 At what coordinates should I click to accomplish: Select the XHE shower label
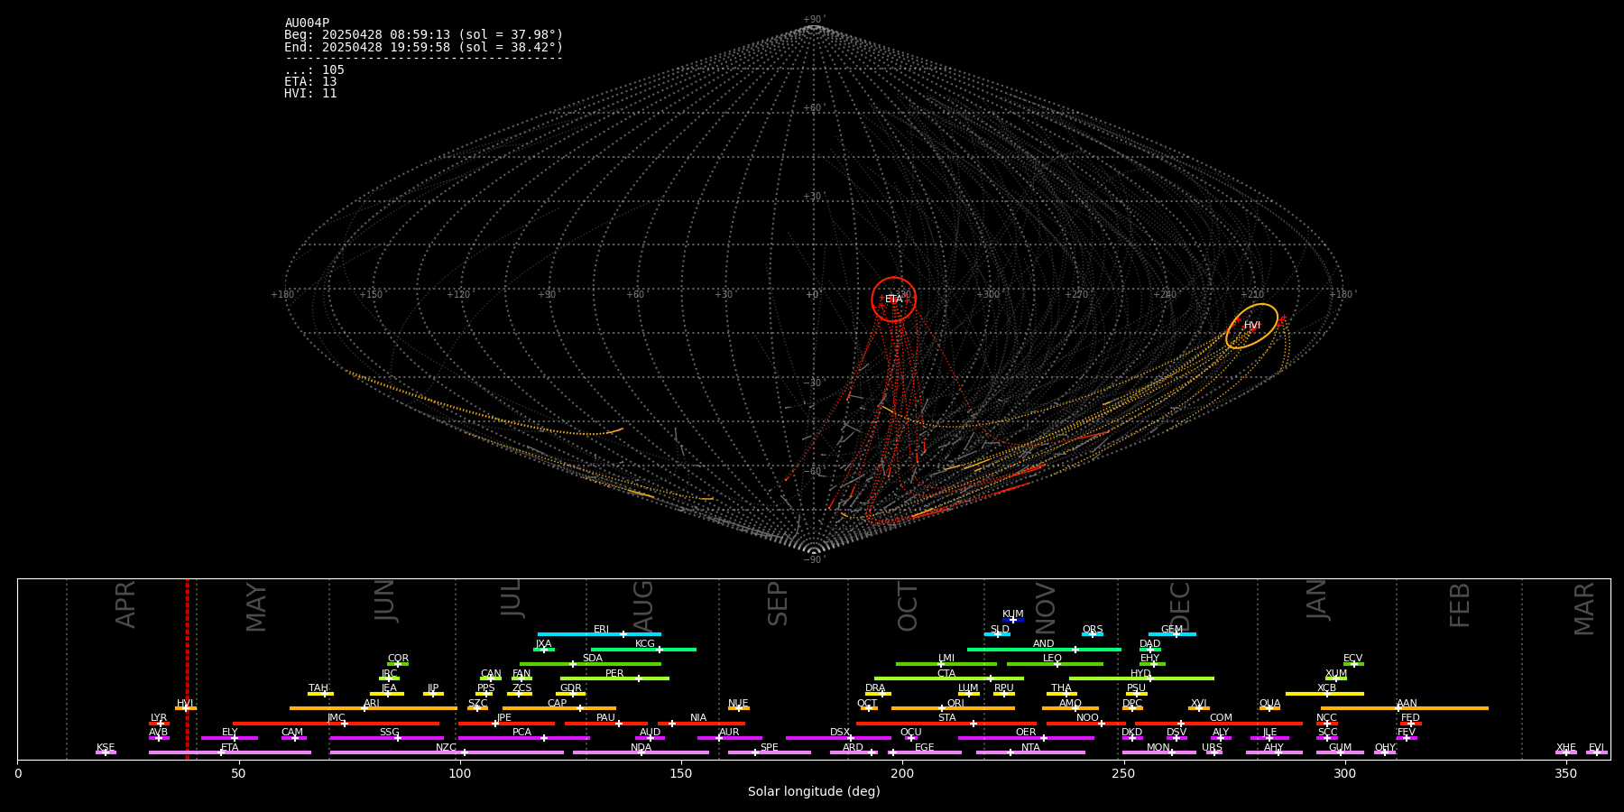coord(1565,748)
